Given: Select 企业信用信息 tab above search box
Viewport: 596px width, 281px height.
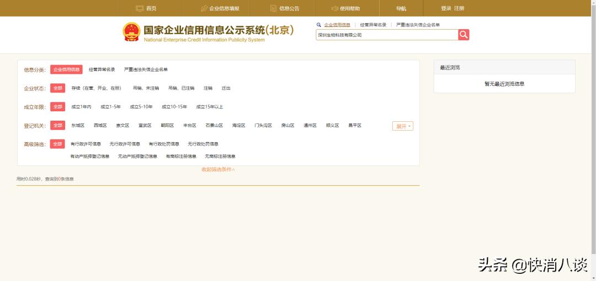Looking at the screenshot, I should pos(337,25).
